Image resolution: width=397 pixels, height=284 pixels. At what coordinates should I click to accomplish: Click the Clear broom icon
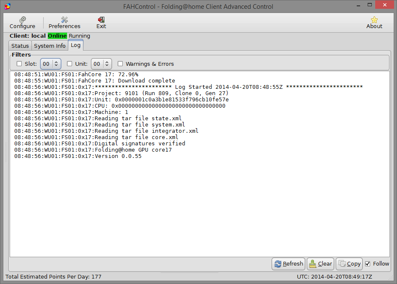[313, 264]
